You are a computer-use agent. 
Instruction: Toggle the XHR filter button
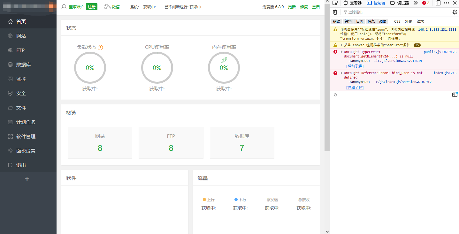[x=409, y=21]
